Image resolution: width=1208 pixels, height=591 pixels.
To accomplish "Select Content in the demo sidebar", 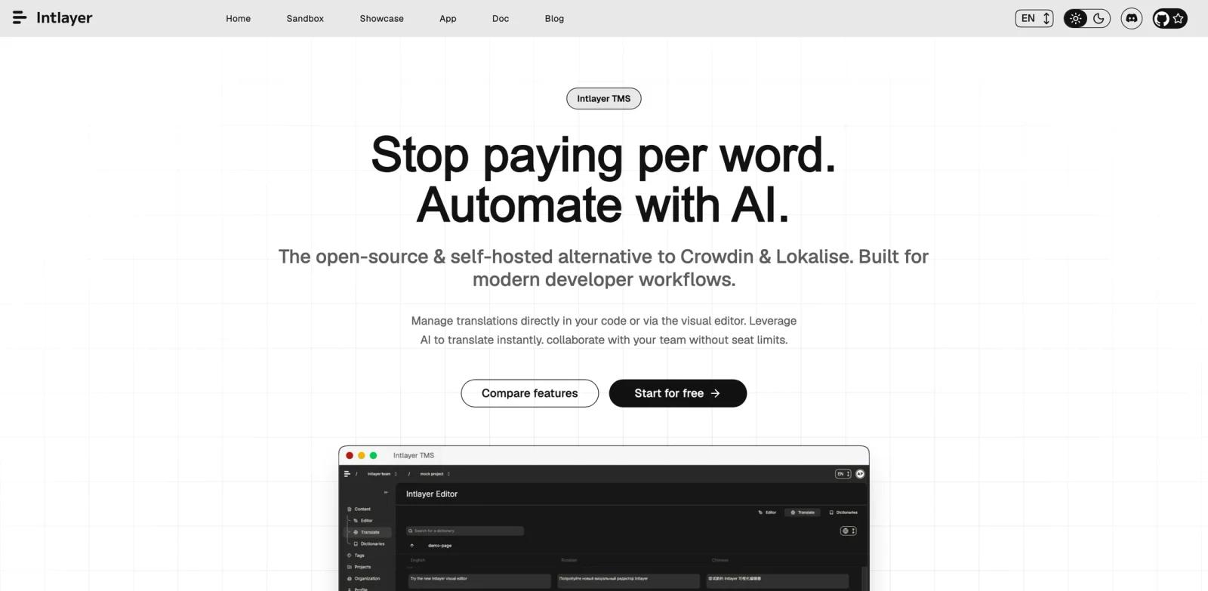I will tap(359, 509).
